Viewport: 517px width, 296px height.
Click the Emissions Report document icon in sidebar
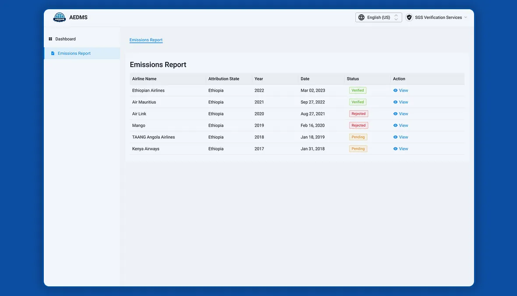pos(53,53)
